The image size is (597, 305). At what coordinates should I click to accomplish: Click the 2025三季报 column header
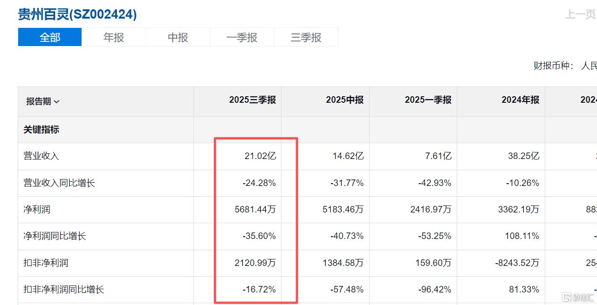[252, 100]
